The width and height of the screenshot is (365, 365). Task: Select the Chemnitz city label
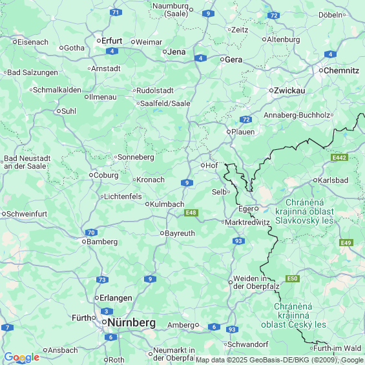tap(341, 70)
